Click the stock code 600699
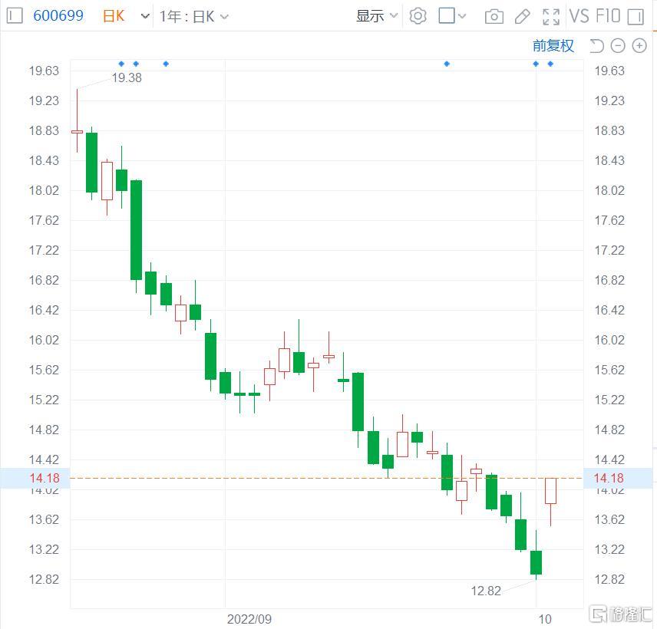 [58, 16]
